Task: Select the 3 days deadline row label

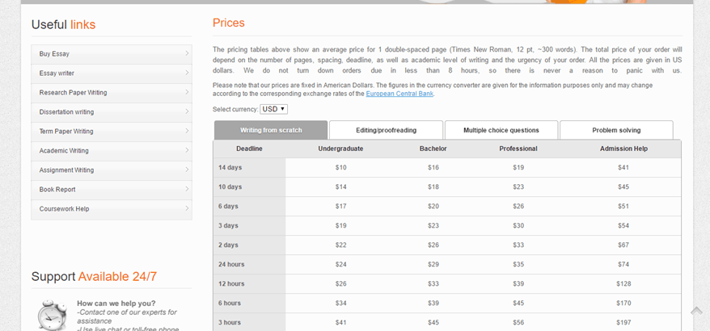Action: coord(228,225)
